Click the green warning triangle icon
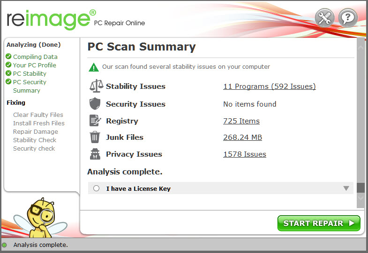This screenshot has height=253, width=368. tap(94, 67)
